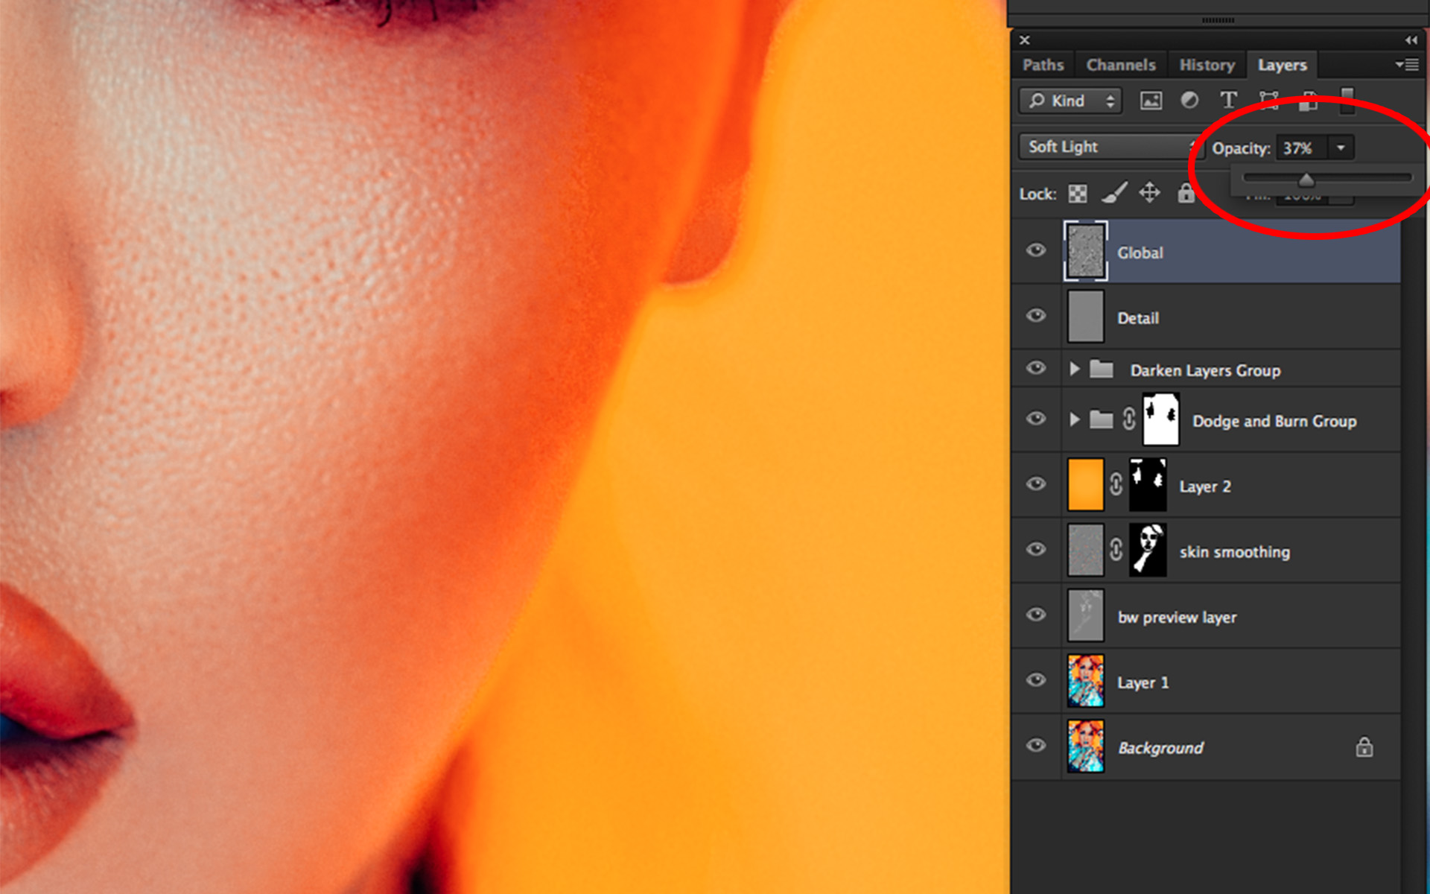Viewport: 1430px width, 894px height.
Task: Expand Dodge and Burn Group triangle
Action: [1074, 419]
